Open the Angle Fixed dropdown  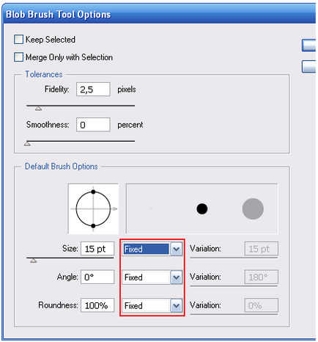click(x=152, y=277)
